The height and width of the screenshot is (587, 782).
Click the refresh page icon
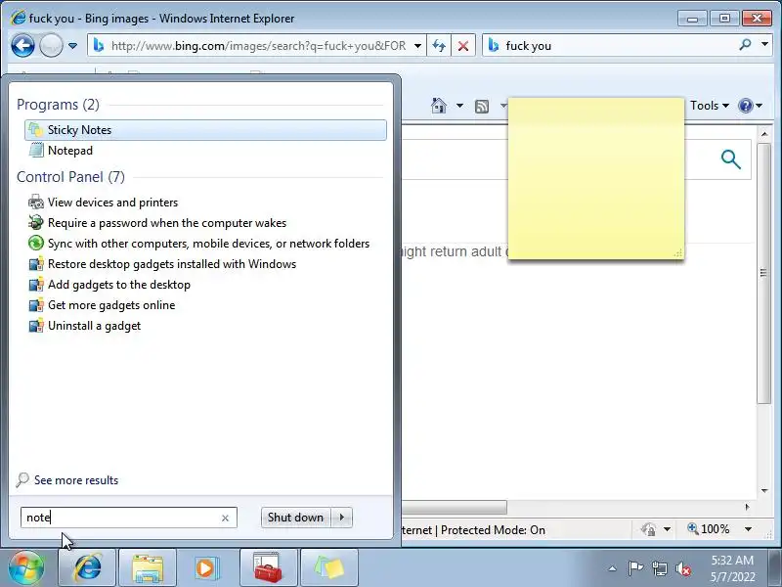pyautogui.click(x=439, y=46)
